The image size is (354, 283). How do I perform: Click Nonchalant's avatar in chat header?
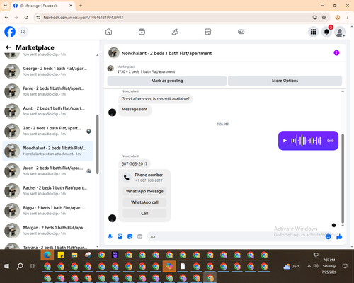point(114,53)
